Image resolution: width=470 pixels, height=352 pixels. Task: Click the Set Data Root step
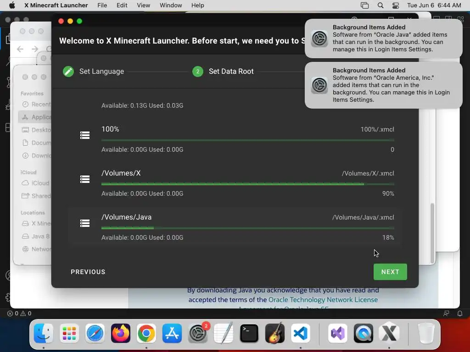coord(223,71)
